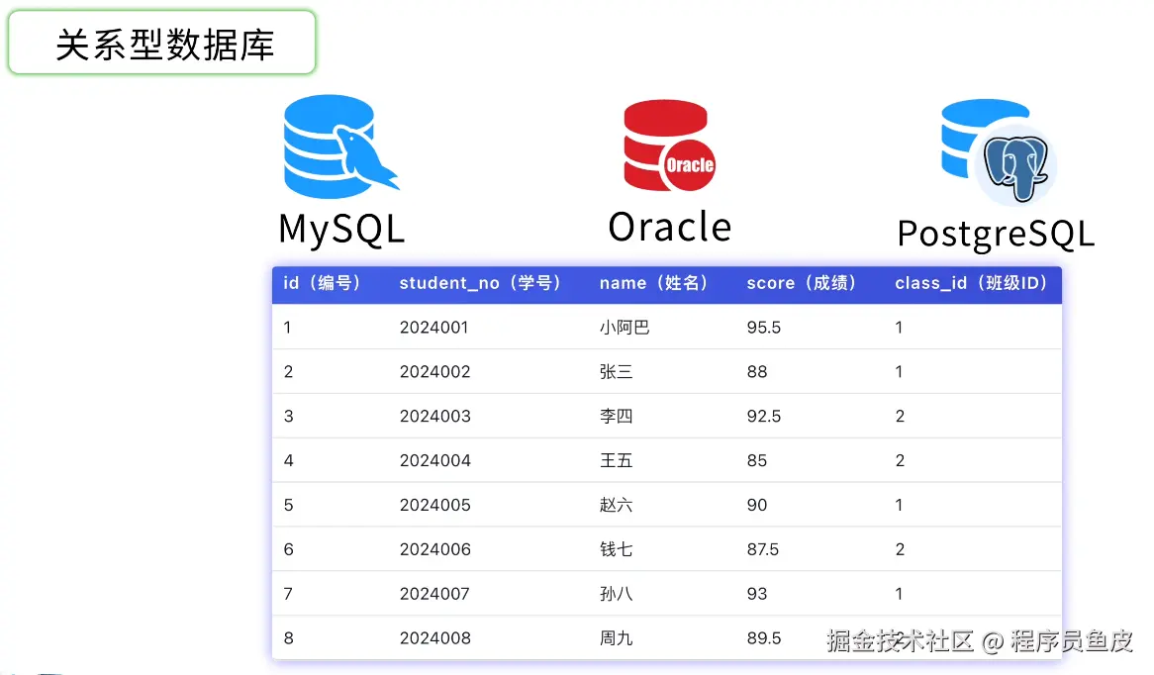Screen dimensions: 1154x675
Task: Click student number 2024001
Action: pyautogui.click(x=434, y=328)
